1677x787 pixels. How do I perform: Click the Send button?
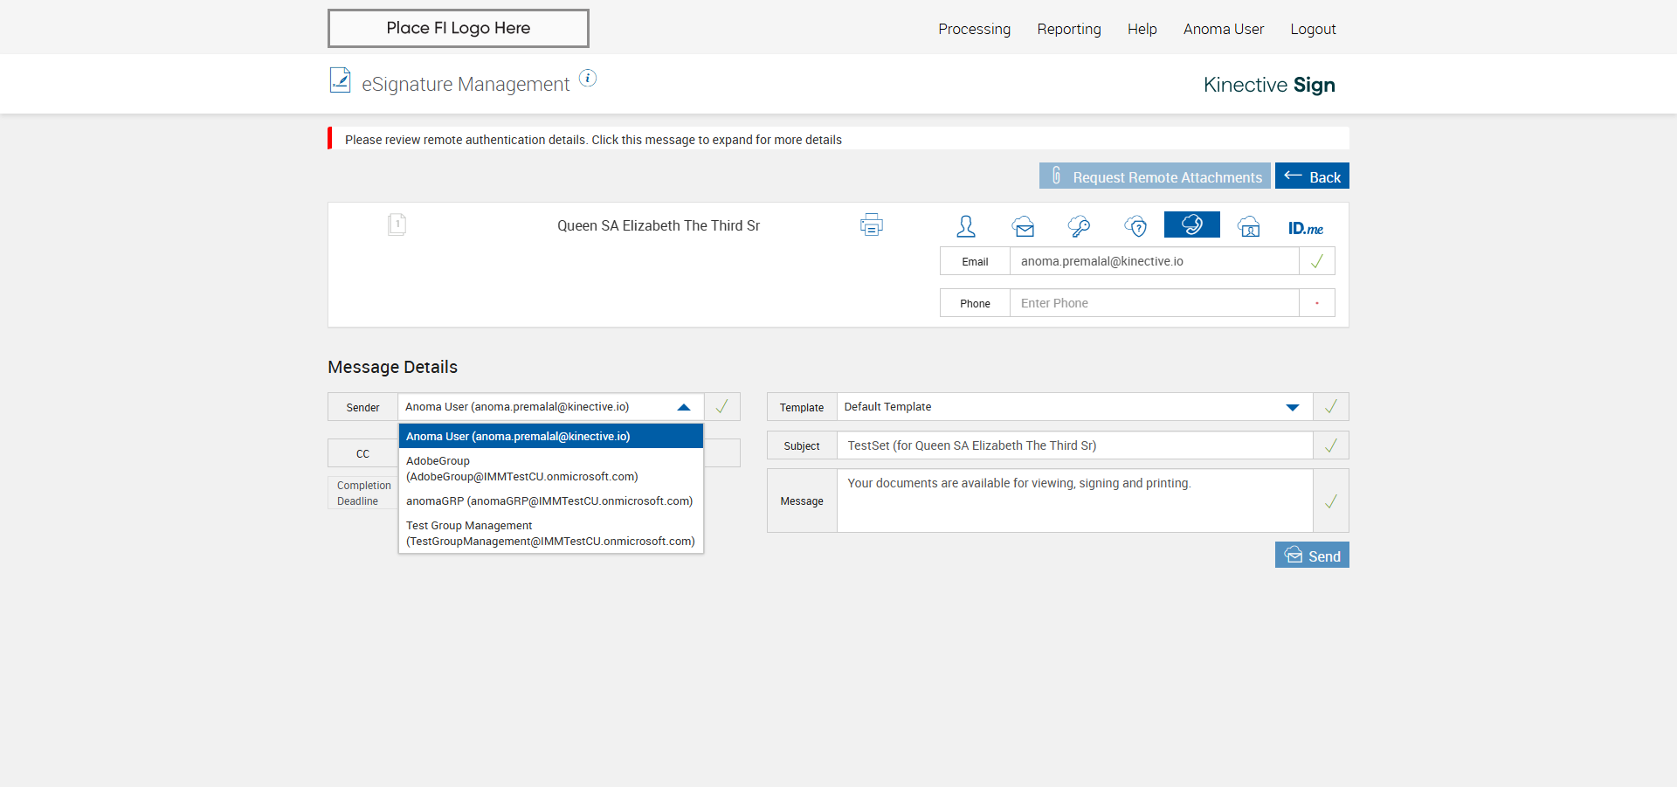[x=1312, y=556]
